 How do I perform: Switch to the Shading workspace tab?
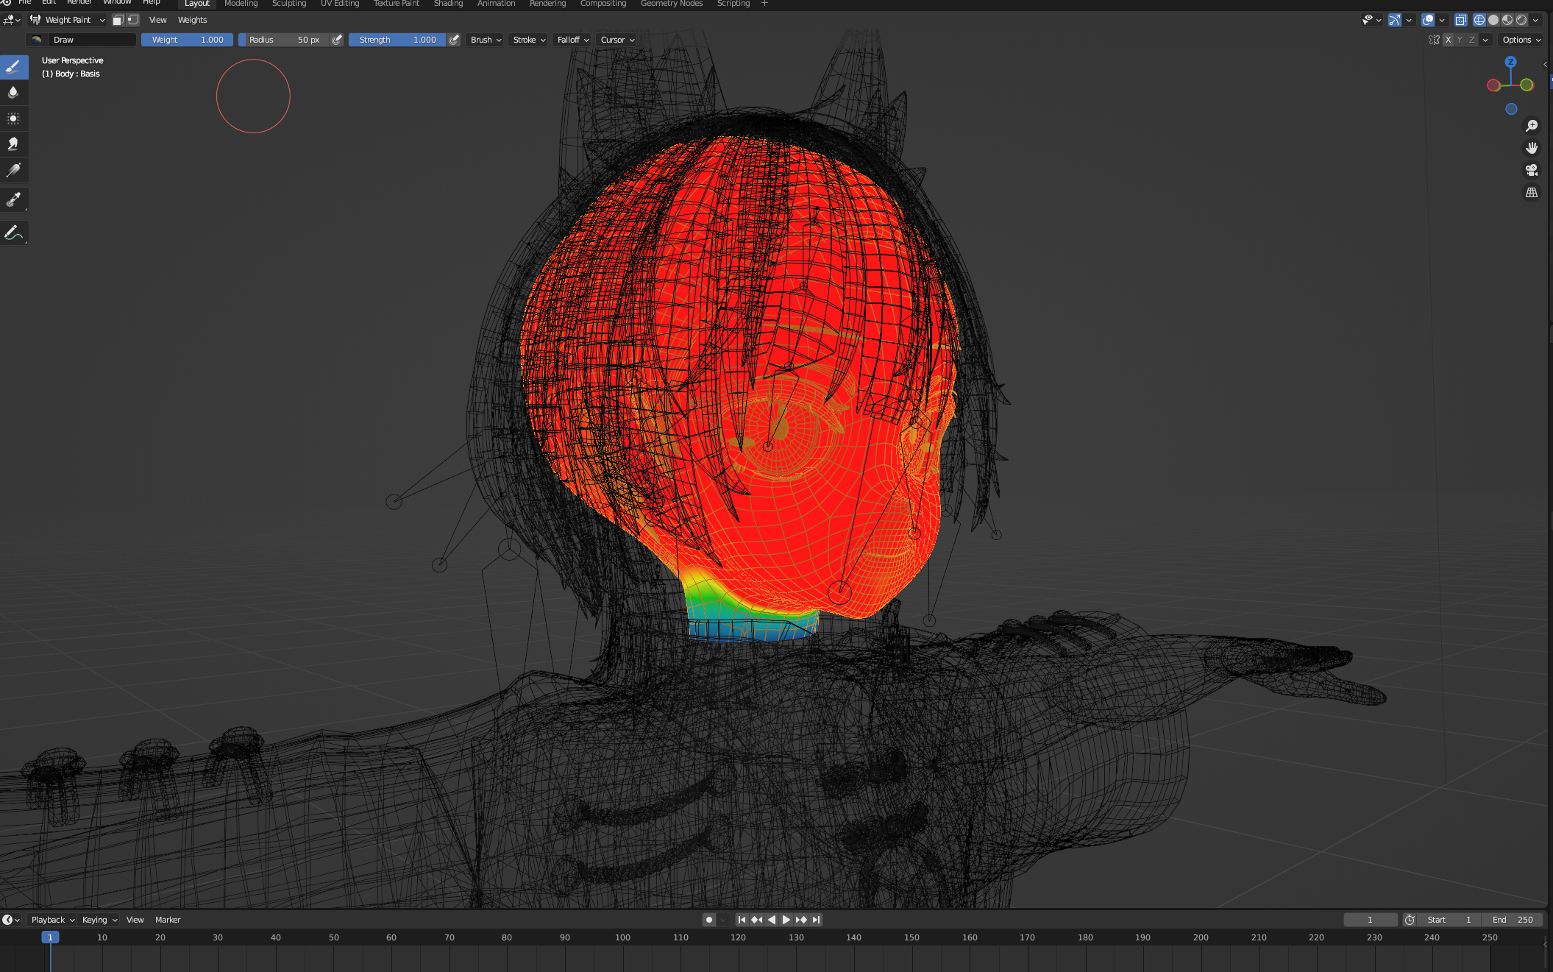[x=448, y=4]
